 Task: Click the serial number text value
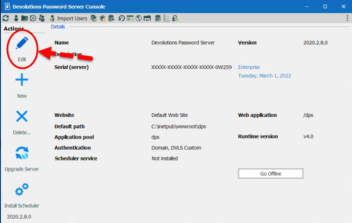point(191,67)
